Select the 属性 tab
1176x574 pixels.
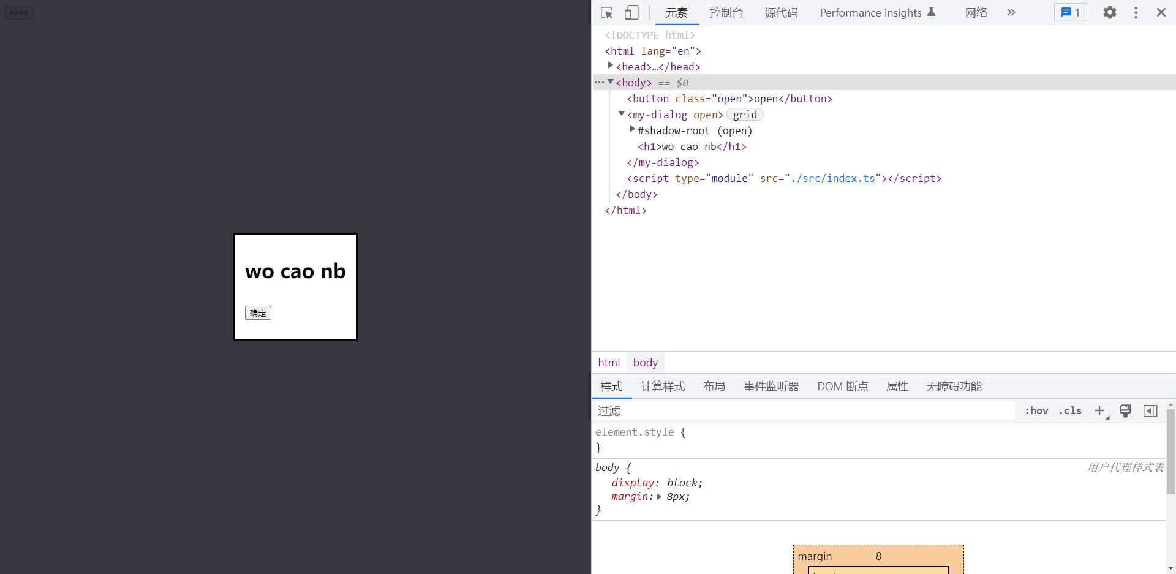pos(897,387)
